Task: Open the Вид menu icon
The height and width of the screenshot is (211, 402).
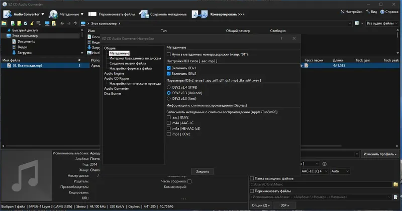Action: point(368,12)
